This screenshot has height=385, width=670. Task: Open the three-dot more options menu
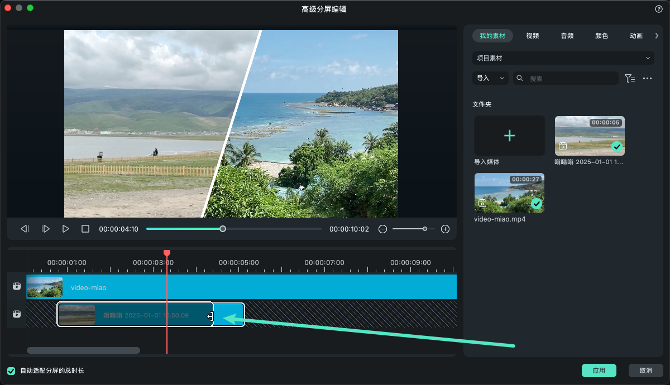648,78
